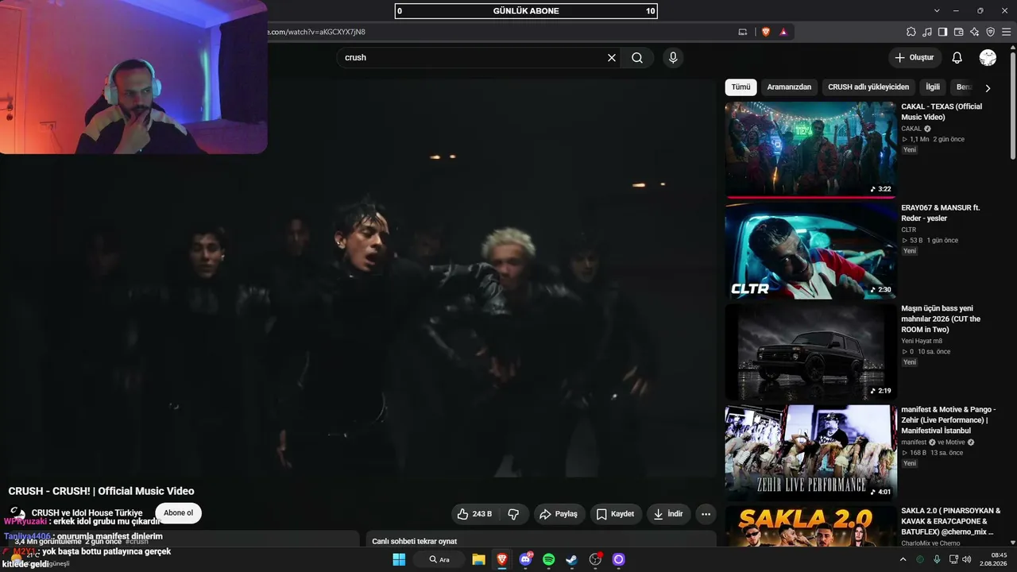Like the video with the thumbs-up button
The width and height of the screenshot is (1017, 572).
pyautogui.click(x=475, y=514)
